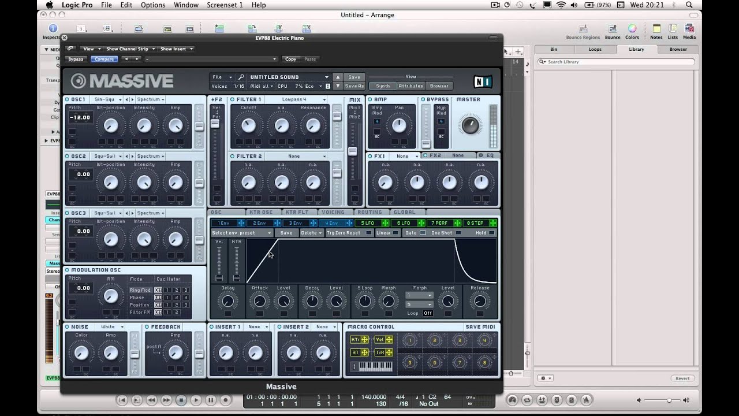Open the Screenset 1 menu
Screen dimensions: 739x416
225,5
